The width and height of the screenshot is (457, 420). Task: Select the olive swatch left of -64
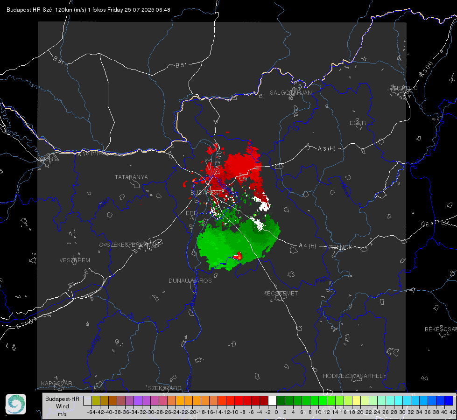coord(96,400)
